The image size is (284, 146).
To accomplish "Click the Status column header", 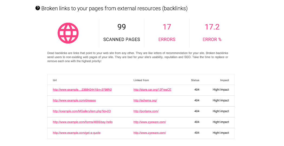I will point(195,80).
